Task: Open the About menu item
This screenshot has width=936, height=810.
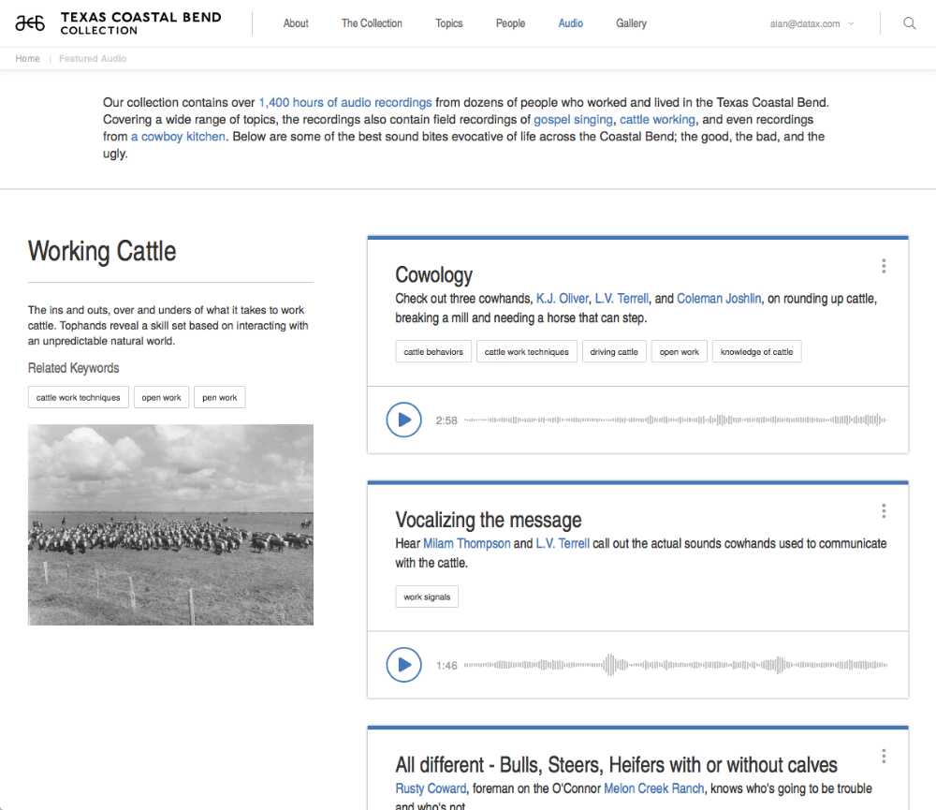Action: [296, 23]
